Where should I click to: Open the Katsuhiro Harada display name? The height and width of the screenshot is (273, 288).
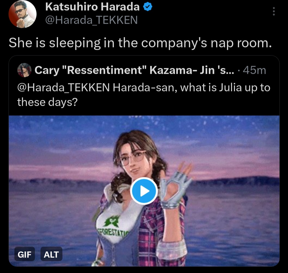(x=92, y=7)
